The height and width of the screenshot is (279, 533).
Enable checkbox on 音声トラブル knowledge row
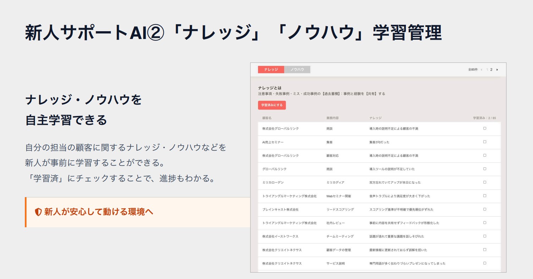485,196
